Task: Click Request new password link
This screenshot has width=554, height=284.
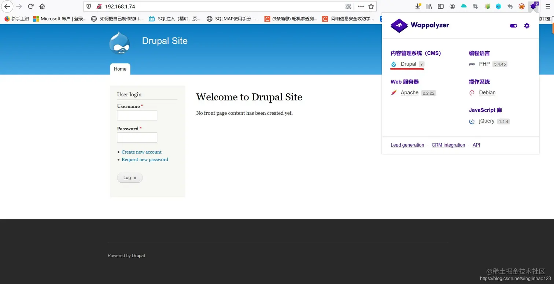Action: click(x=145, y=159)
